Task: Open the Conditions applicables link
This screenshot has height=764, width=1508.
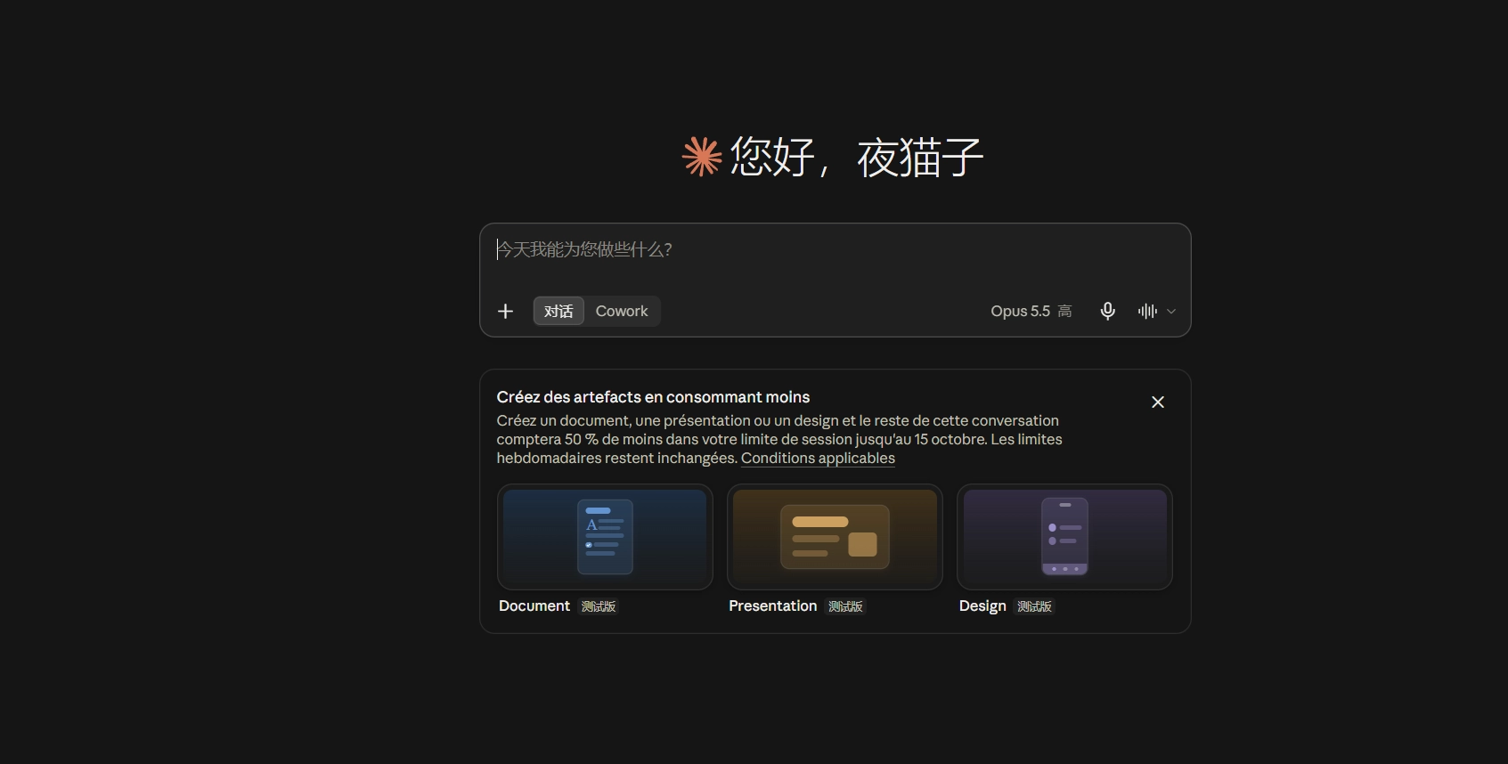Action: (818, 458)
